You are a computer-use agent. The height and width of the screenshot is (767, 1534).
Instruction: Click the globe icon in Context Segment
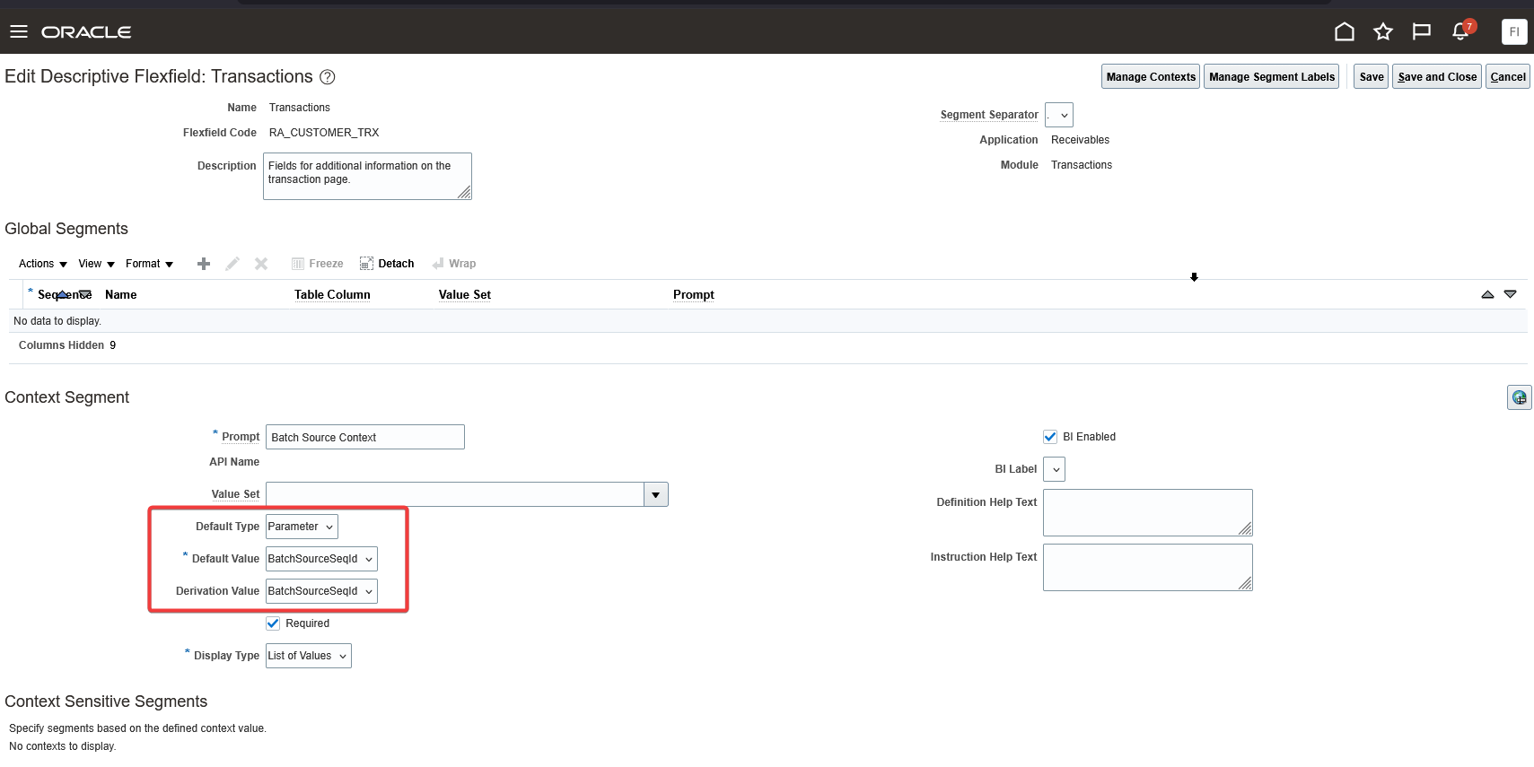coord(1519,397)
